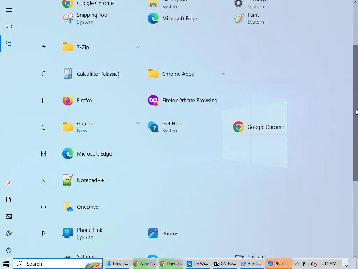
Task: Click the M section letter header
Action: coord(43,154)
